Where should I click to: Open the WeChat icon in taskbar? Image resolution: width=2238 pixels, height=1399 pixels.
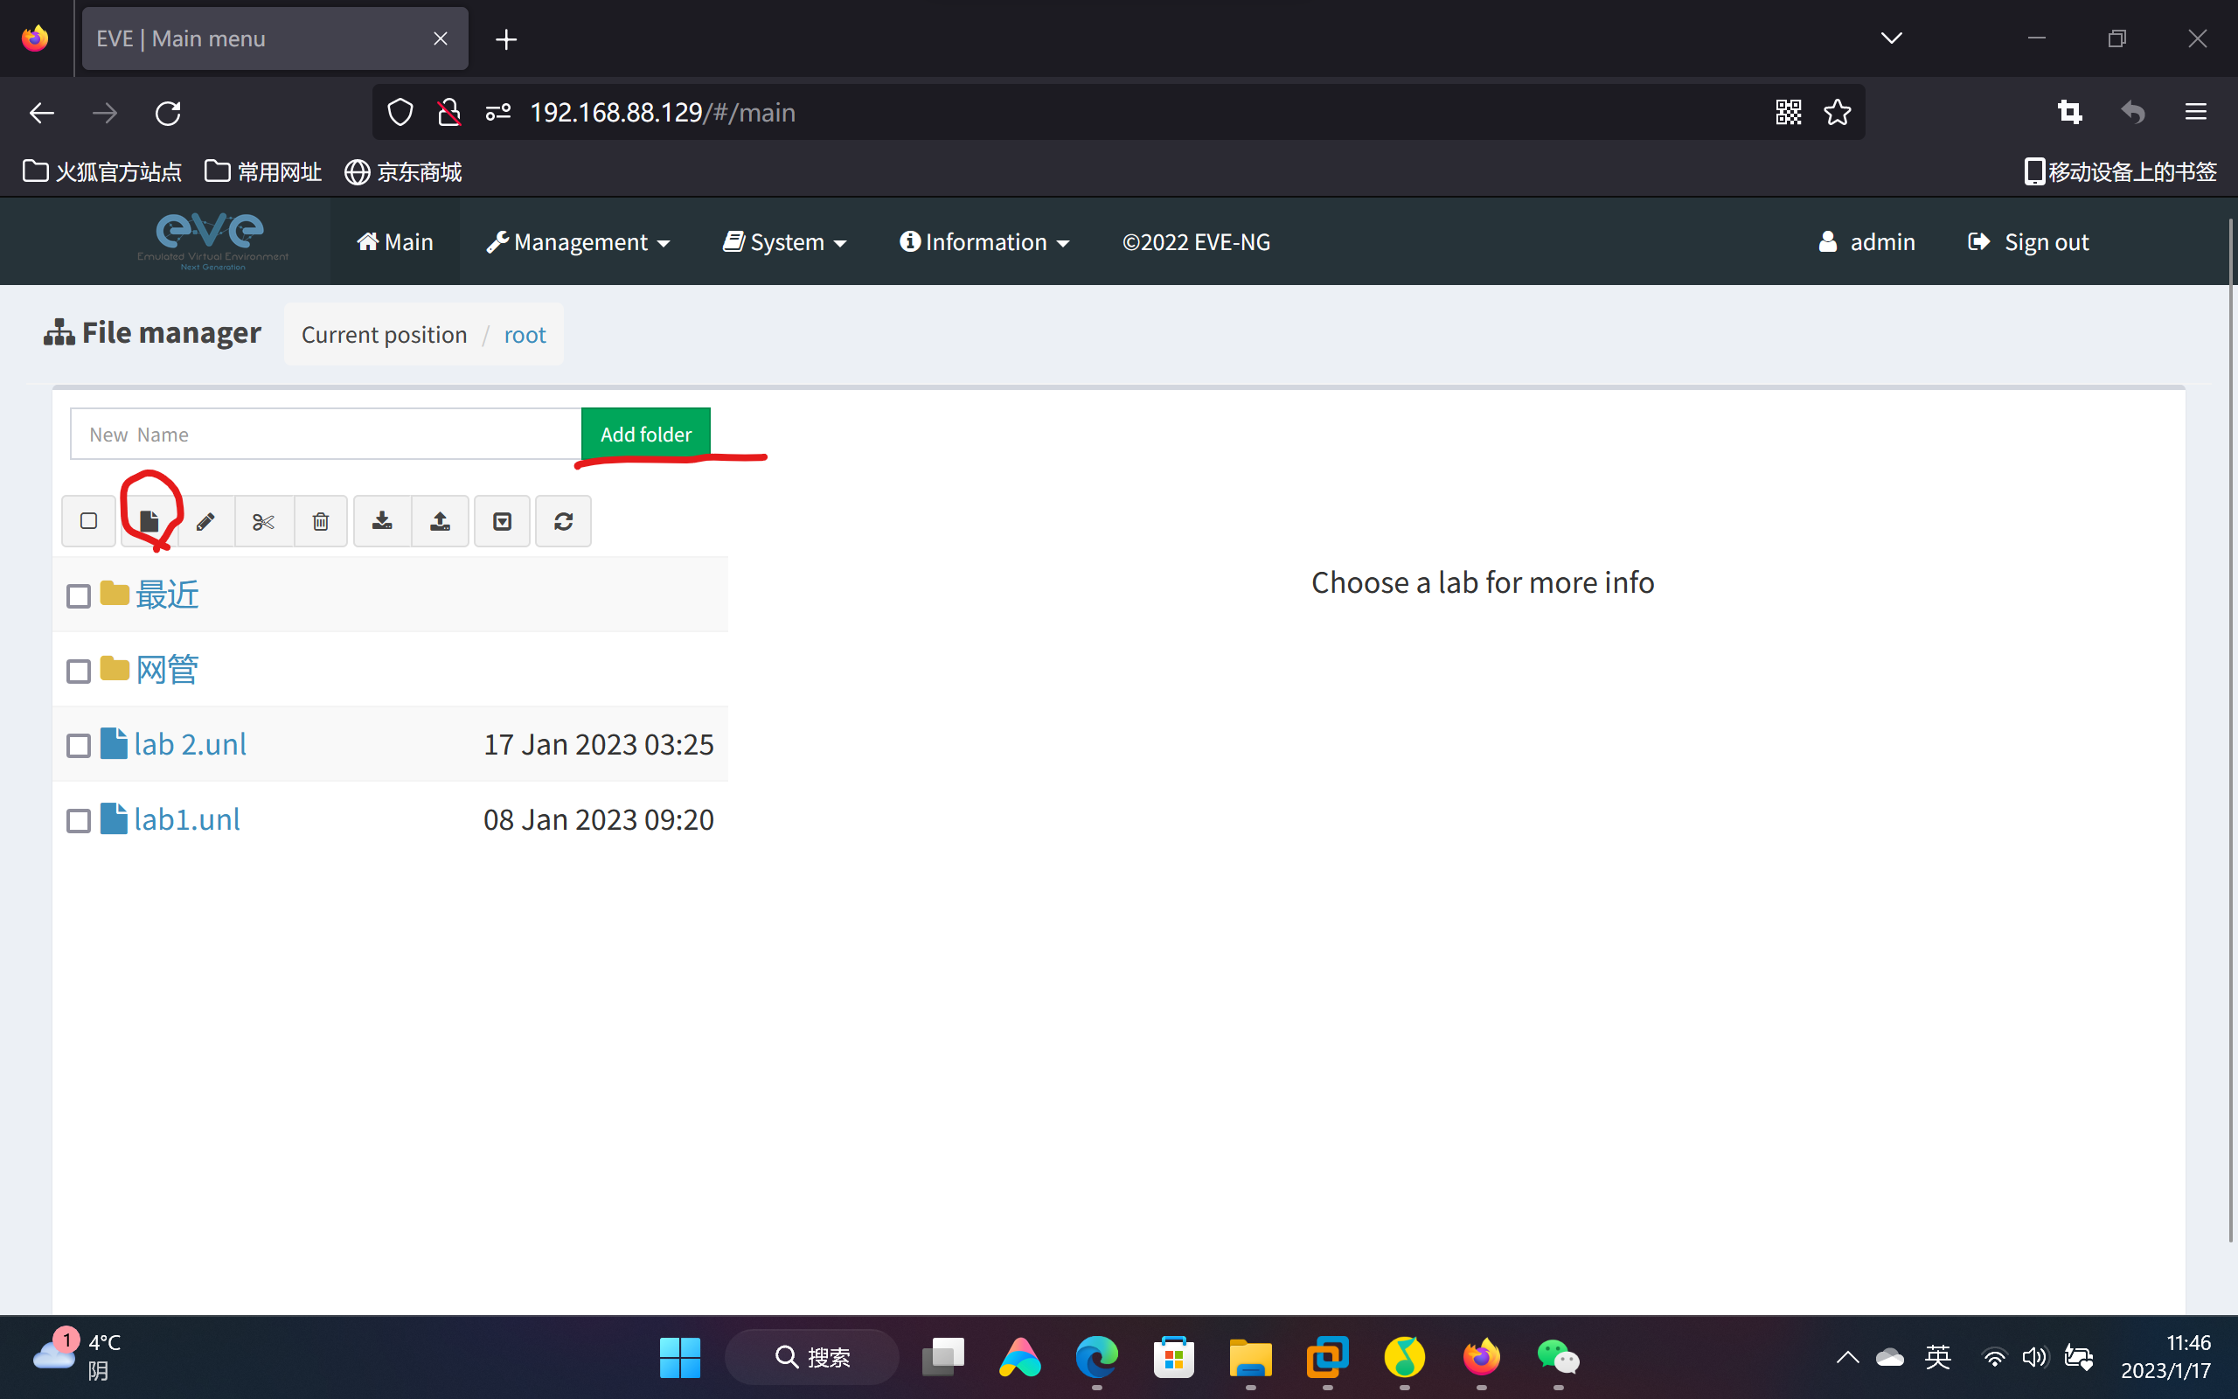[1557, 1357]
